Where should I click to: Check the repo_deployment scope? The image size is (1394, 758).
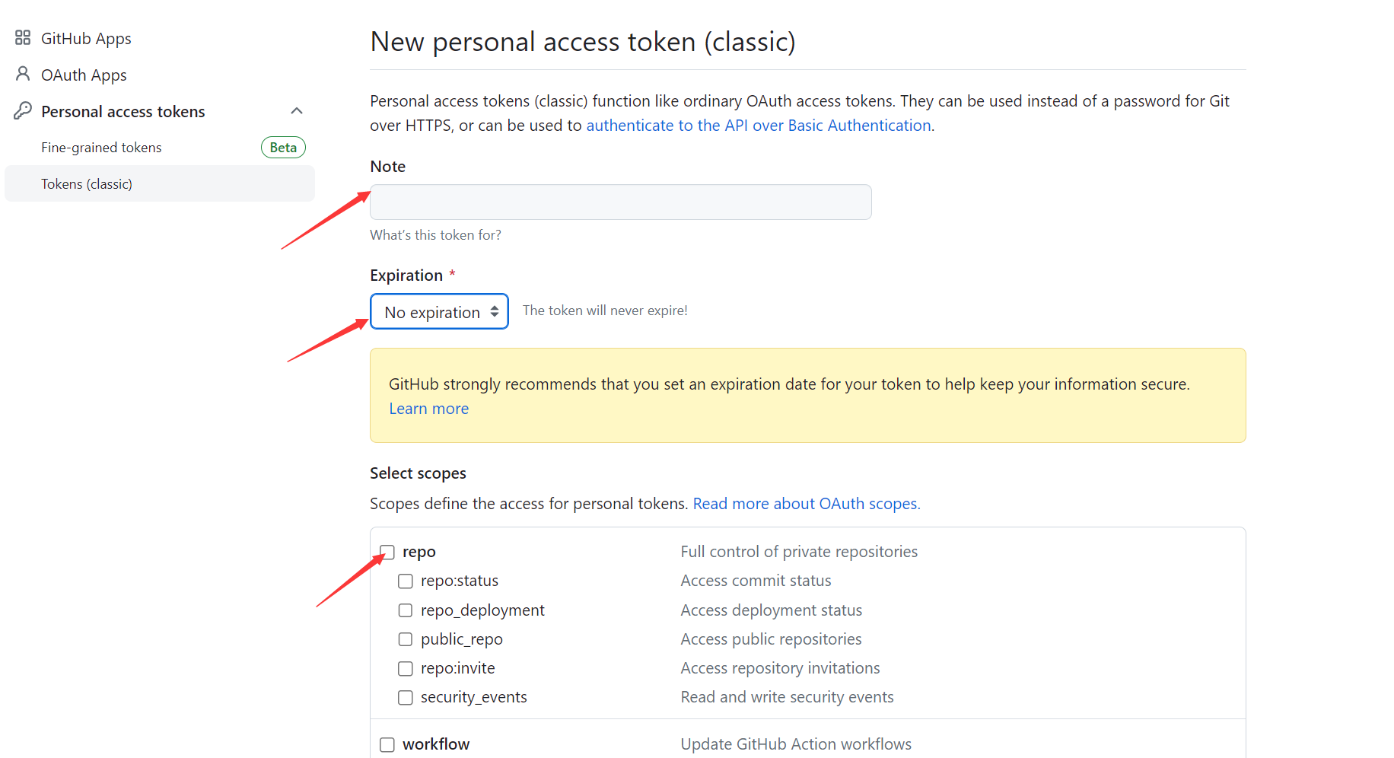pyautogui.click(x=406, y=610)
